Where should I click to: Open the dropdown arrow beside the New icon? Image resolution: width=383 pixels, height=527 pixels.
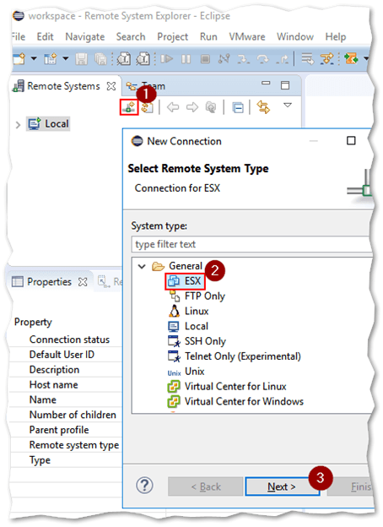tap(34, 59)
